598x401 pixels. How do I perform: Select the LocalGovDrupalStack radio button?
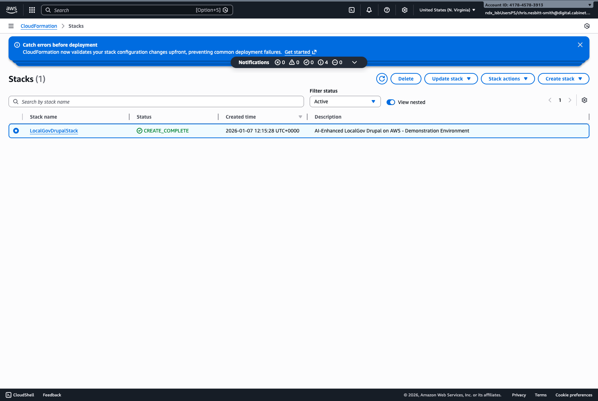pos(16,131)
